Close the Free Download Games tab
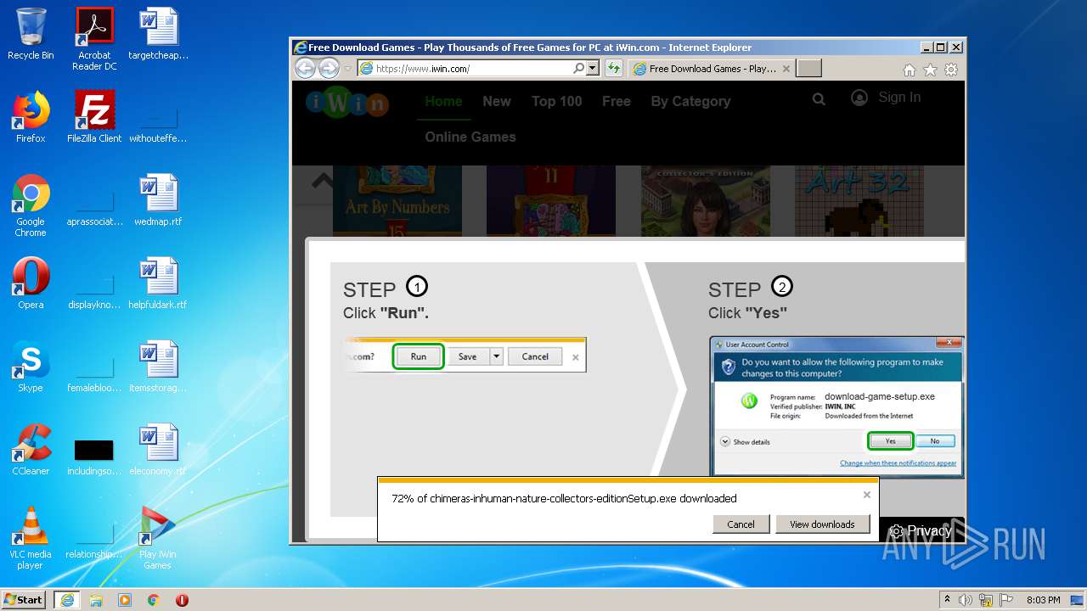 click(x=786, y=69)
